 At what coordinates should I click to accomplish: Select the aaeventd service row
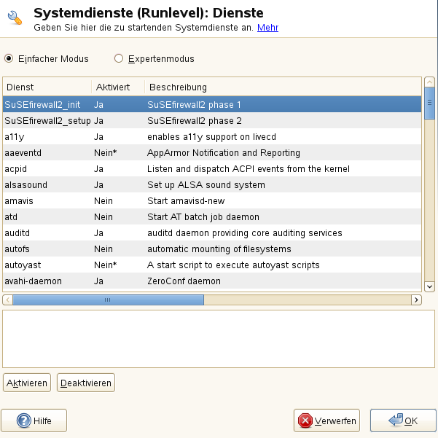(212, 153)
